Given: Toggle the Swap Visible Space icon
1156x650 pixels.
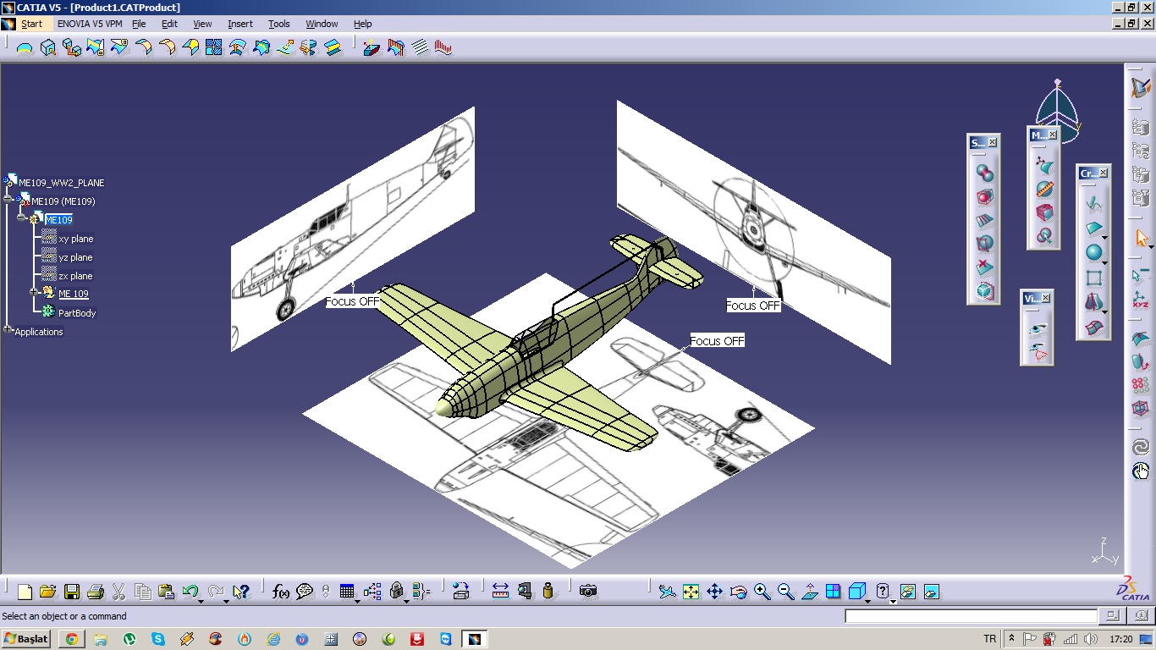Looking at the screenshot, I should [x=931, y=592].
